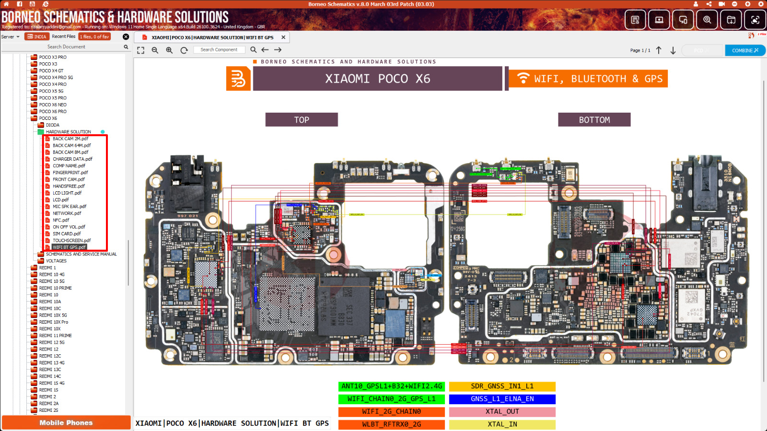Click the green ANT10_GPSL1+B32+WIFI2.4G legend swatch

coord(392,386)
